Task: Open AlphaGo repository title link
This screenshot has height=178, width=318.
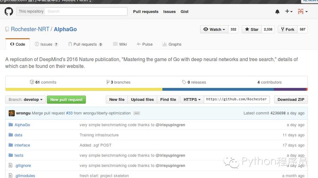Action: [x=65, y=29]
